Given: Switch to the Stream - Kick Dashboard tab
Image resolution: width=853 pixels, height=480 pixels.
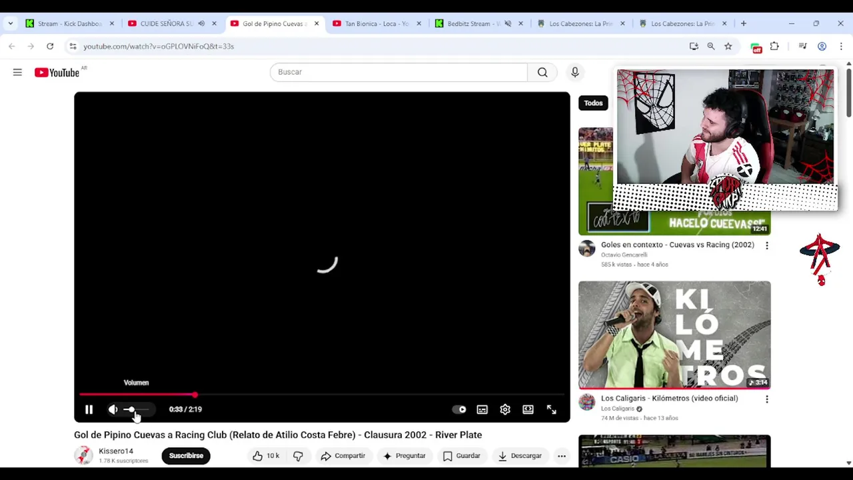Looking at the screenshot, I should click(x=69, y=23).
